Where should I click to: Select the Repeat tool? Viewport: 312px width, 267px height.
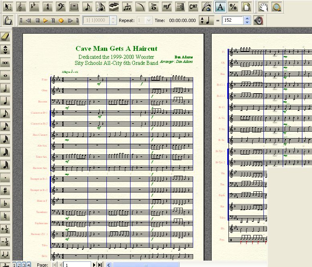tap(180, 7)
